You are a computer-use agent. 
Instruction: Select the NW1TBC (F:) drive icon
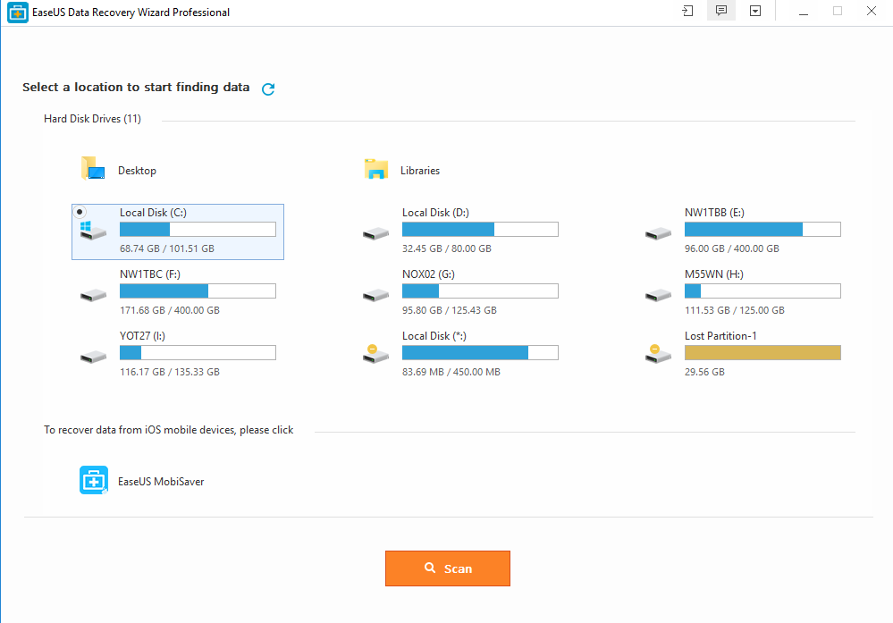click(93, 294)
